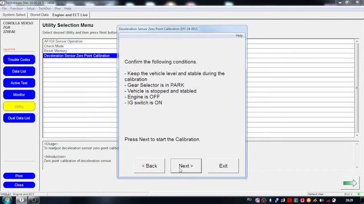Open the Data List screen
The width and height of the screenshot is (364, 204).
pyautogui.click(x=19, y=71)
